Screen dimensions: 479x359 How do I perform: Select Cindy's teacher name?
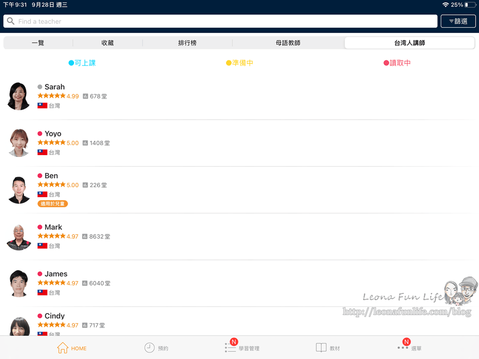55,316
